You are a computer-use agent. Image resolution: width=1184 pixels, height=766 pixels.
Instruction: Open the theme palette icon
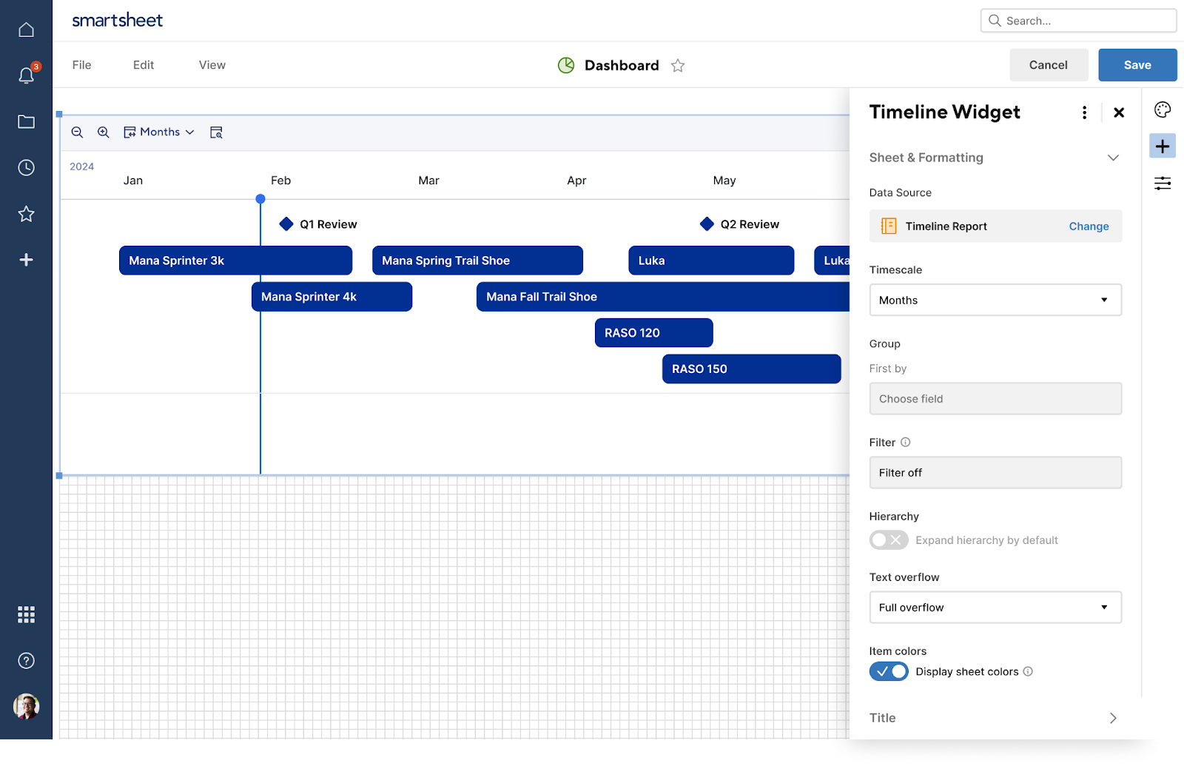[x=1163, y=110]
